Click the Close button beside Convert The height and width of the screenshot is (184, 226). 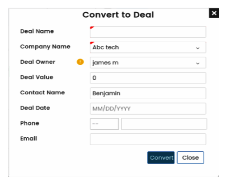tap(190, 158)
